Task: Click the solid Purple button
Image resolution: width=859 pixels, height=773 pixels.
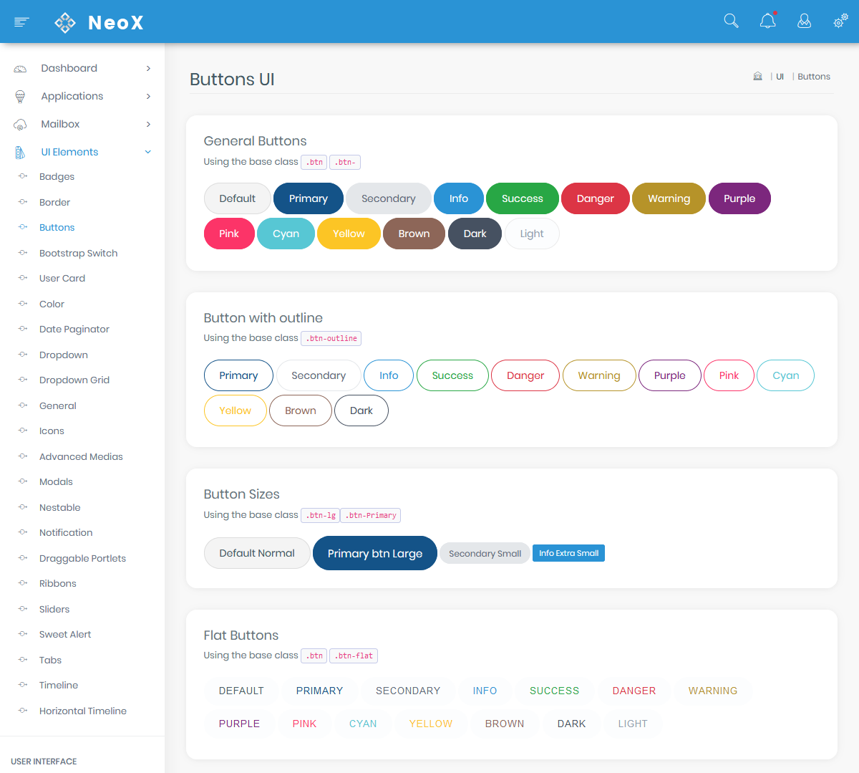Action: pos(739,198)
